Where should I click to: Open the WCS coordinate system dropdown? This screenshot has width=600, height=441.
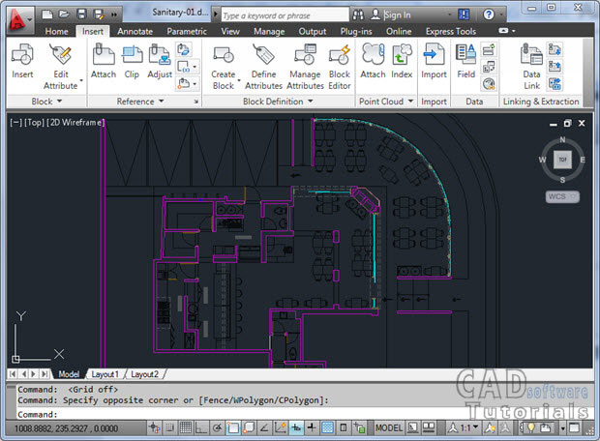[562, 196]
